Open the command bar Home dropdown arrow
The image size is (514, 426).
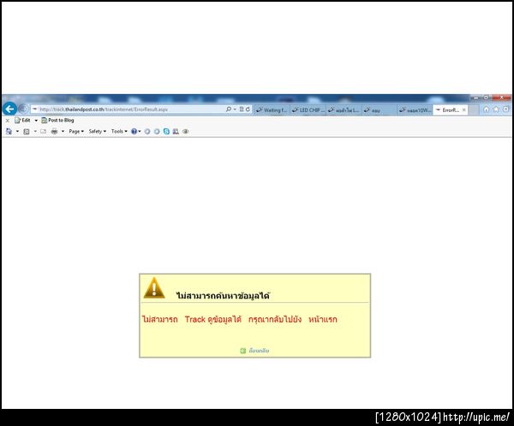(17, 131)
